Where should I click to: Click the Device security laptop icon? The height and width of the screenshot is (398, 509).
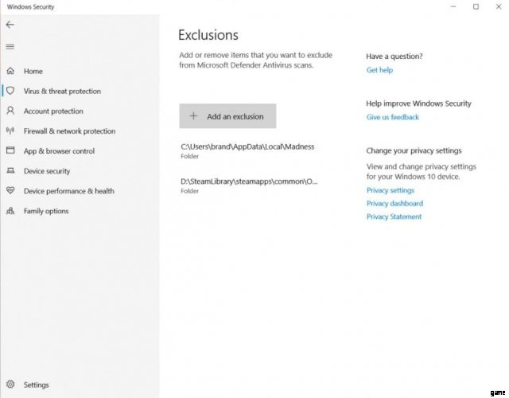[x=10, y=171]
